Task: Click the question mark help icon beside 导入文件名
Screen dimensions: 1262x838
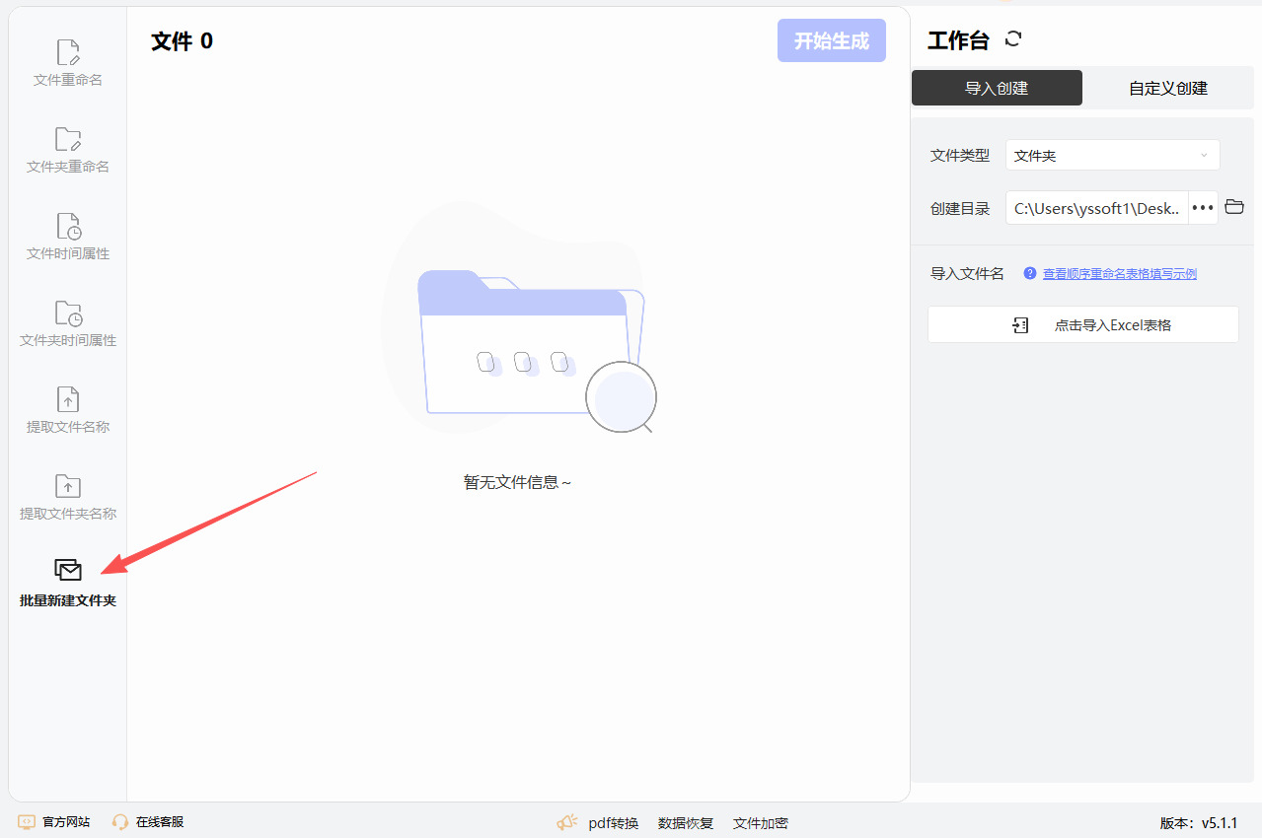Action: [1030, 273]
